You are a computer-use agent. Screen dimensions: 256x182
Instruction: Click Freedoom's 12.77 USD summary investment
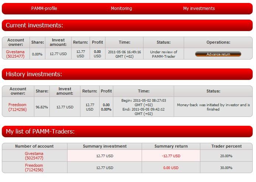105,168
